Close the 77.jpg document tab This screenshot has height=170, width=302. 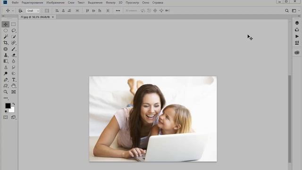[53, 17]
